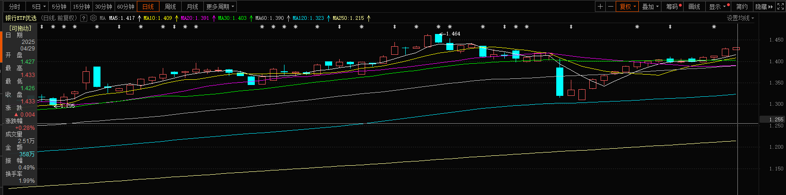Open the fullscreen expand icon

point(781,7)
